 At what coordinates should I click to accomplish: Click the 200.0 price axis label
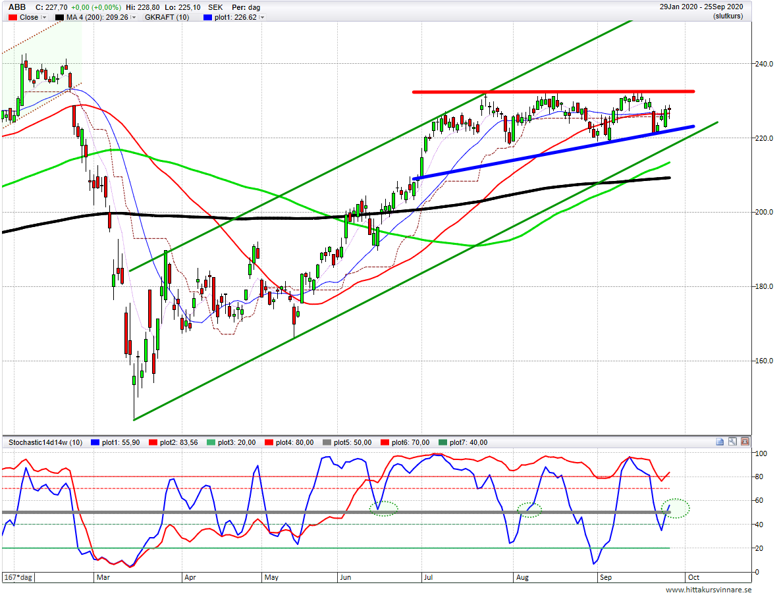[764, 212]
